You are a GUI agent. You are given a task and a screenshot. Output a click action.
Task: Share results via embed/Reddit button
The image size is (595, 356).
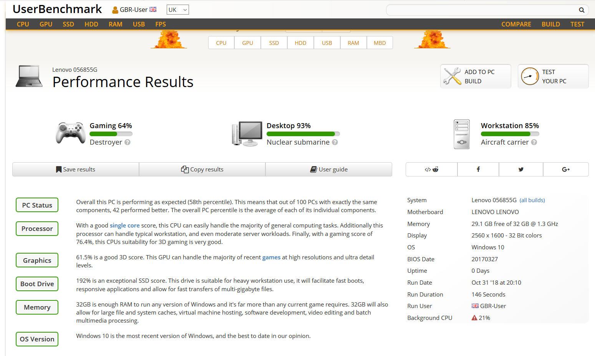click(x=431, y=170)
